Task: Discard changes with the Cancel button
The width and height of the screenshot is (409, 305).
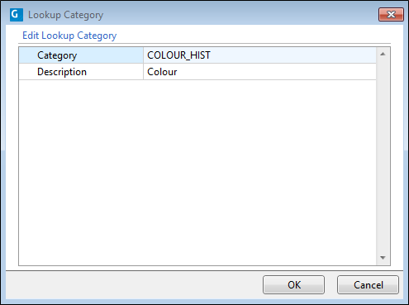Action: pos(368,285)
